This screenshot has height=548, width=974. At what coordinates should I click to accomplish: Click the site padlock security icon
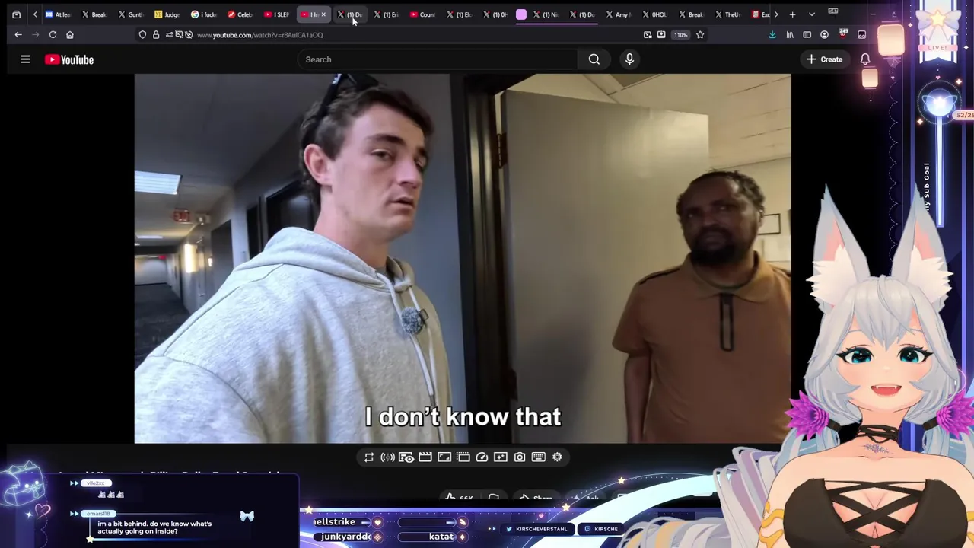(x=156, y=35)
